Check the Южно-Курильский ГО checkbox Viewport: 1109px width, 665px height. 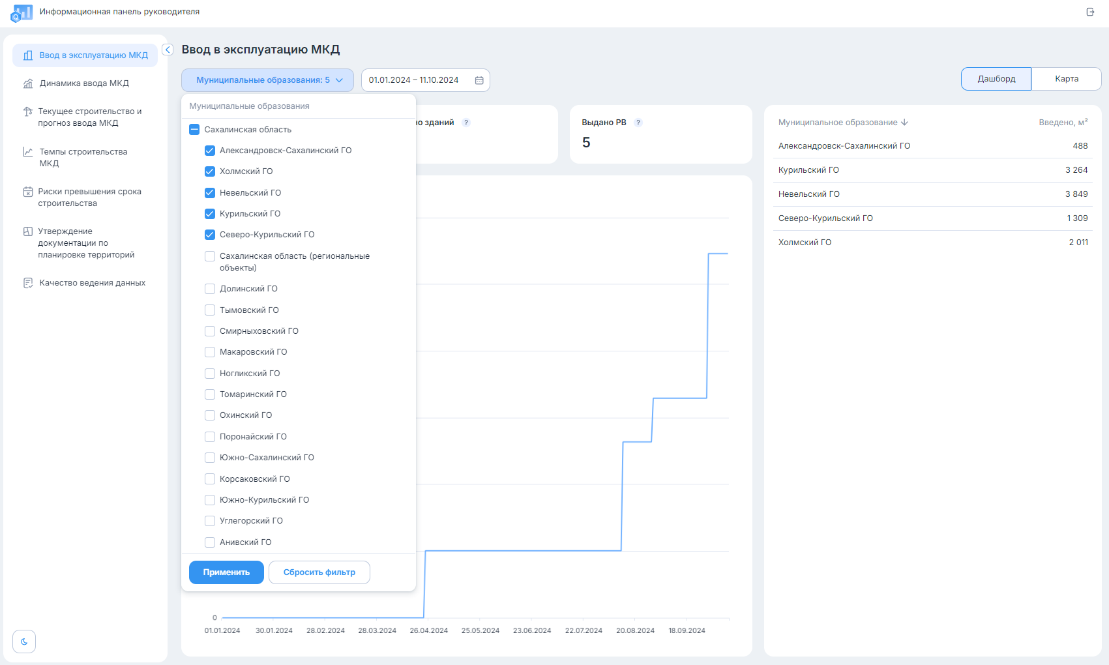coord(210,500)
